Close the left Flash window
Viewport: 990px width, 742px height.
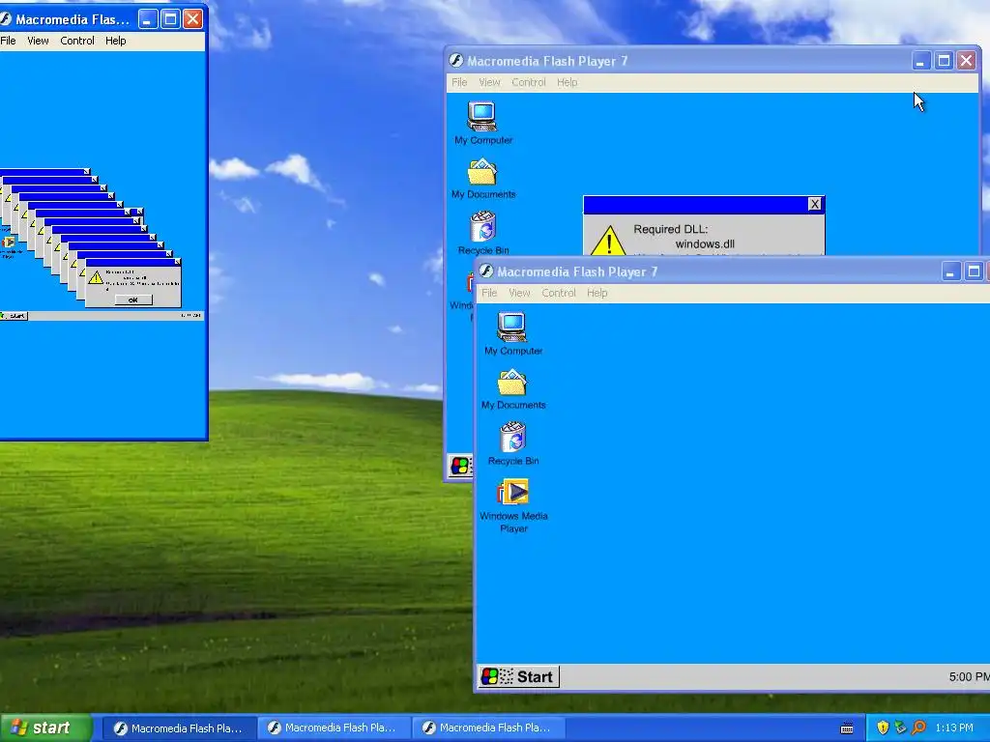192,19
